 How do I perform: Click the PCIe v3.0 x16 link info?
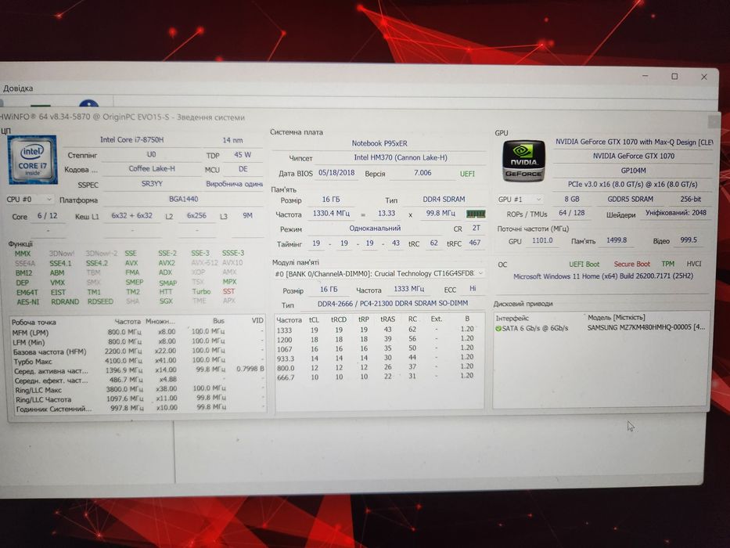tap(632, 185)
